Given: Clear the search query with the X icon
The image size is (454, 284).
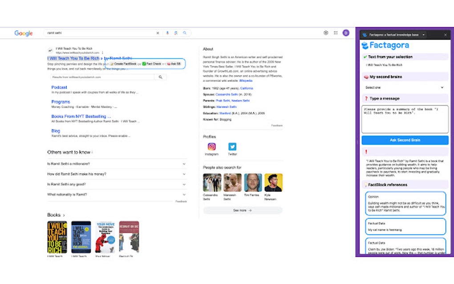Looking at the screenshot, I should 158,32.
